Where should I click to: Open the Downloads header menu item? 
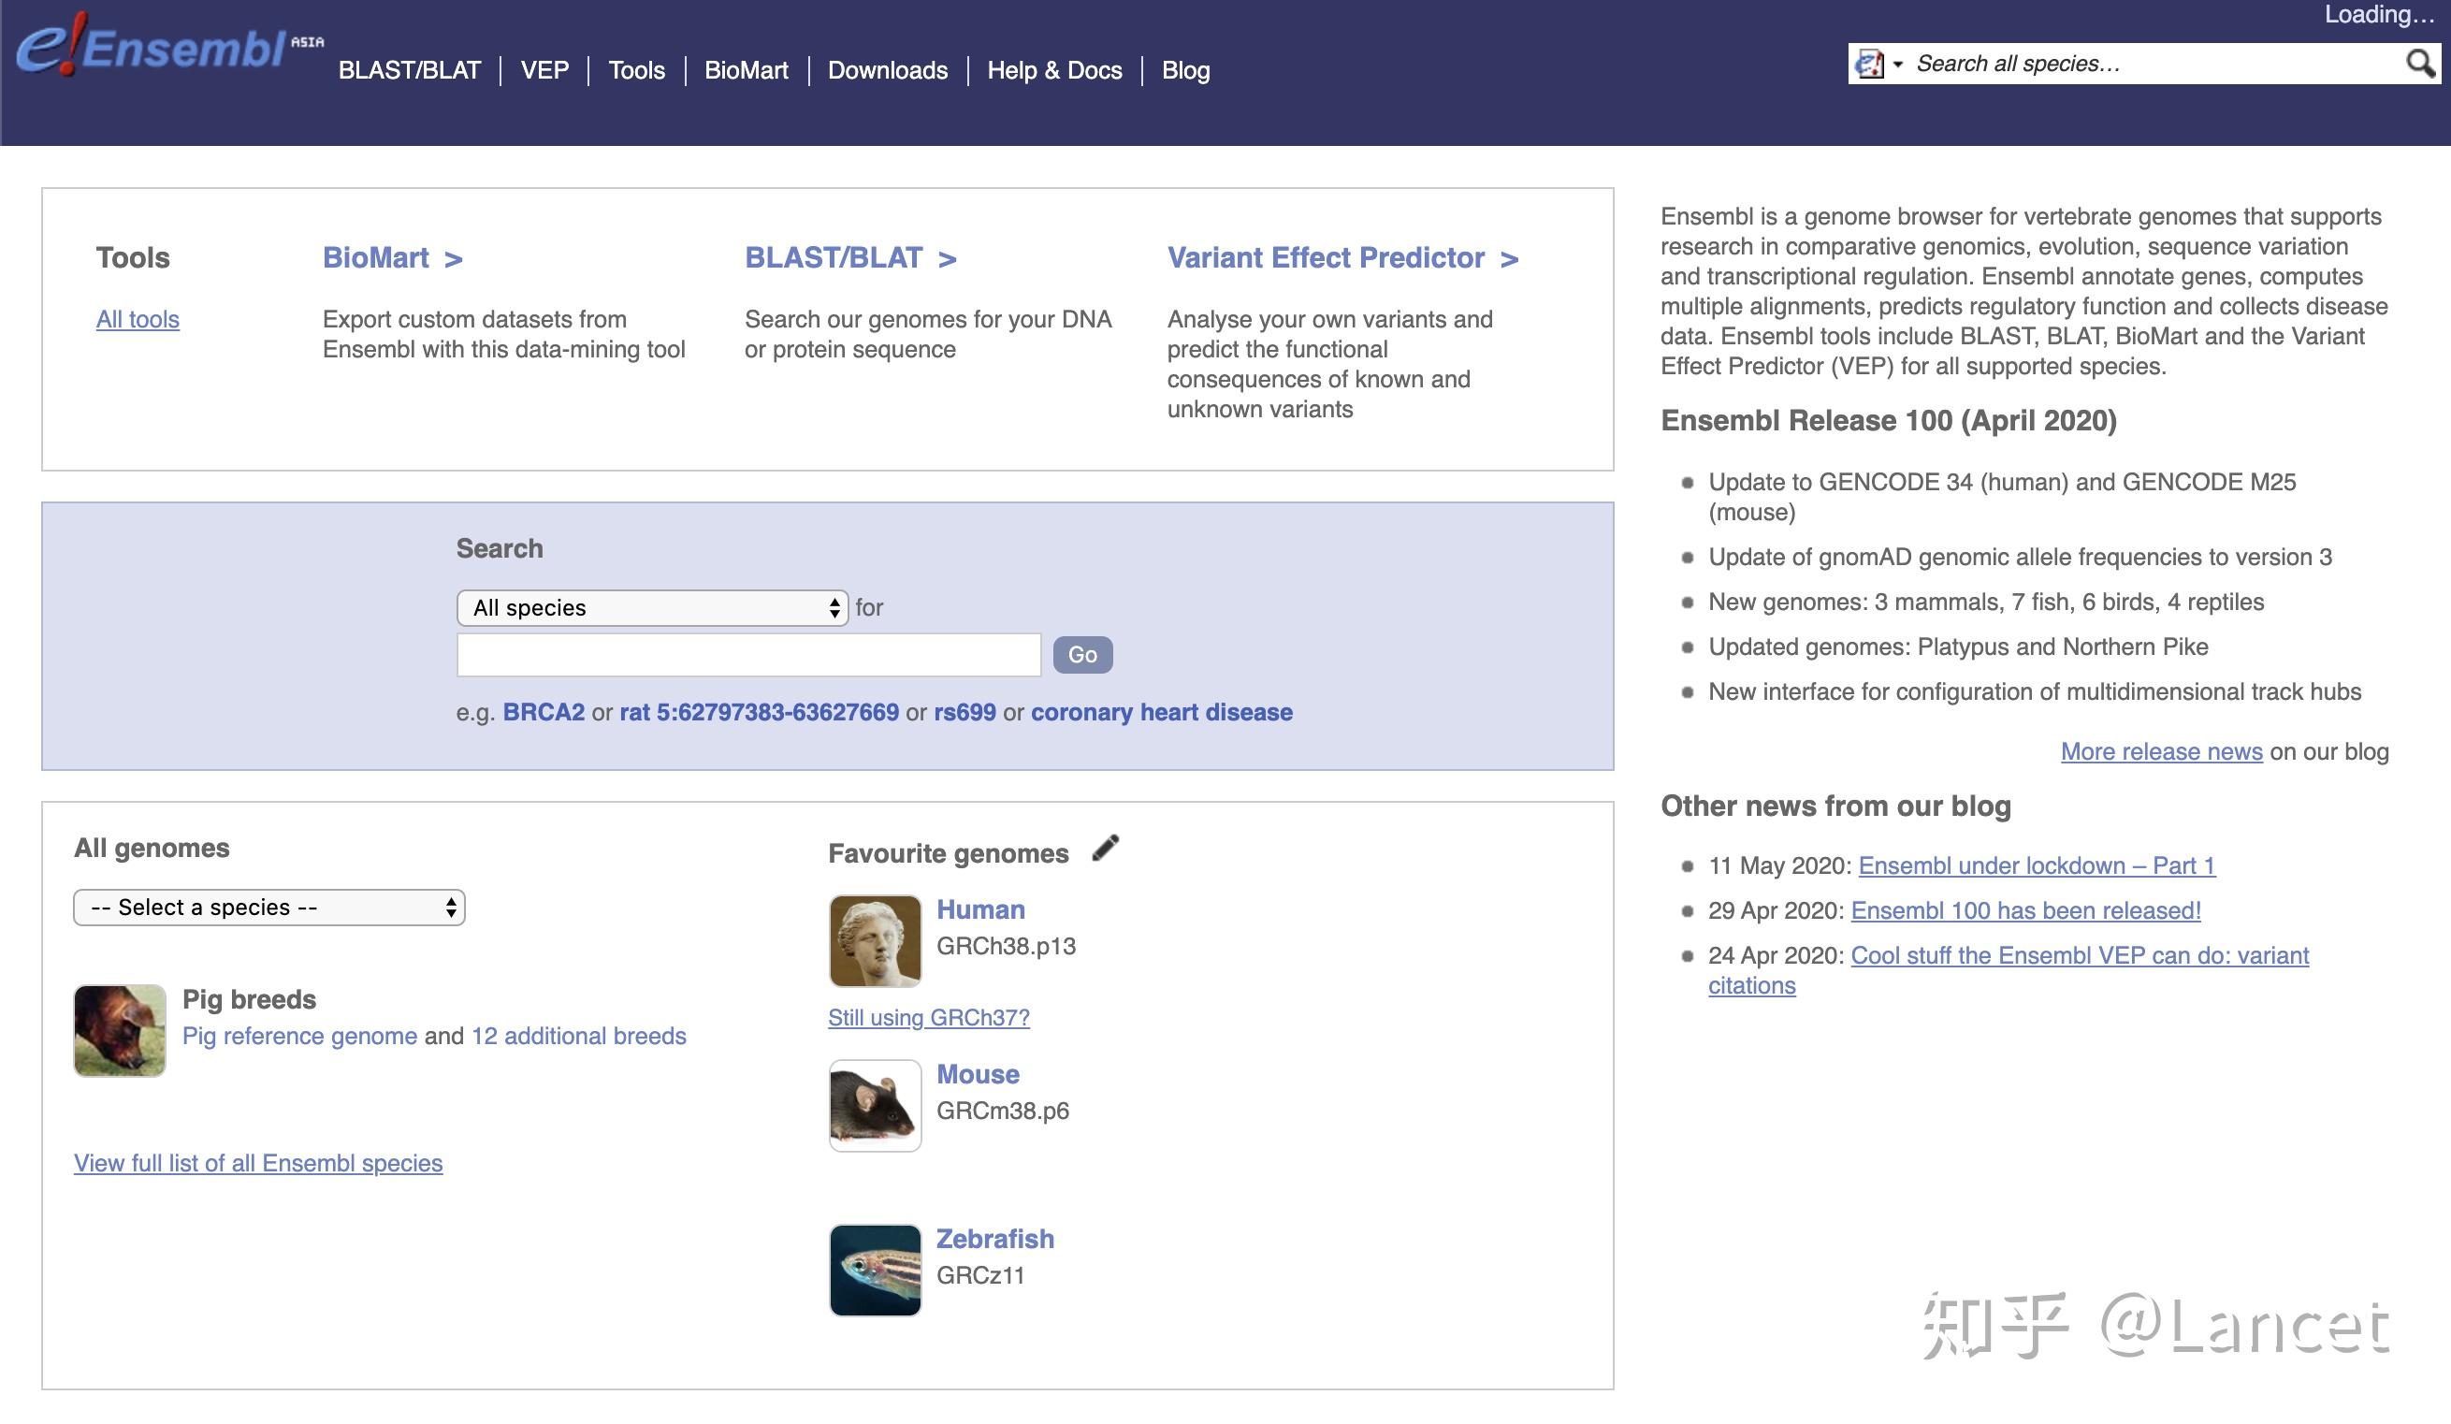click(x=887, y=70)
